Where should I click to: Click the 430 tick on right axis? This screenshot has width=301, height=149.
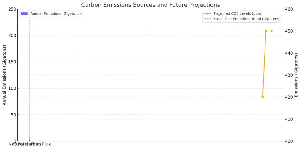[x=288, y=75]
